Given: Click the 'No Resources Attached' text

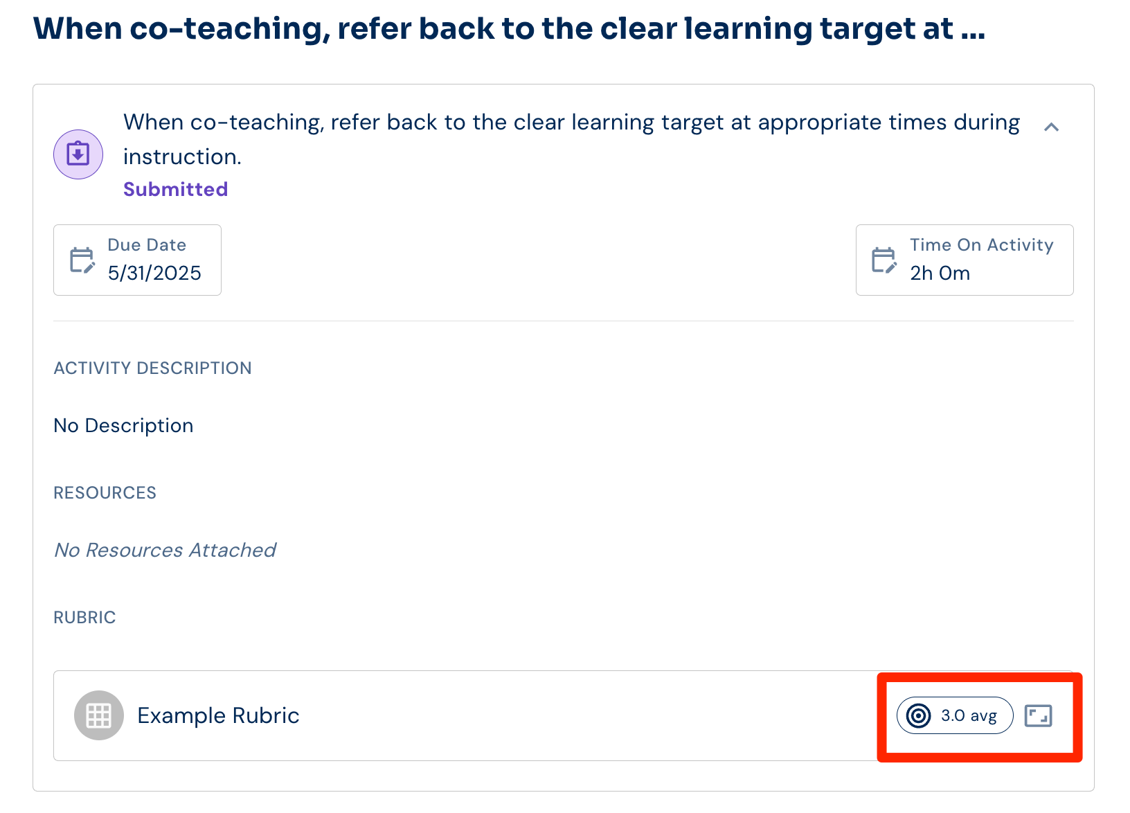Looking at the screenshot, I should click(165, 550).
